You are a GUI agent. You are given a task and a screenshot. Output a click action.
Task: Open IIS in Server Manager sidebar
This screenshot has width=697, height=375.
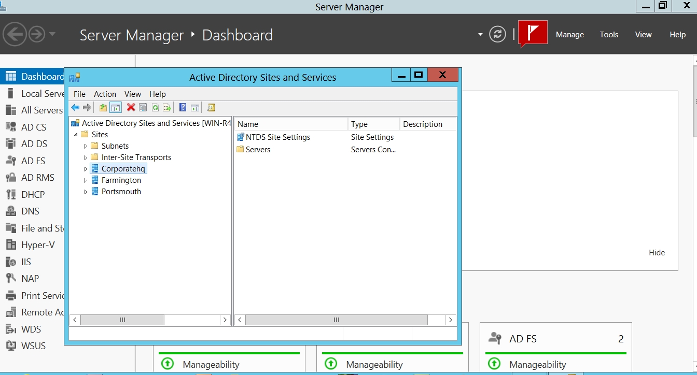click(26, 262)
